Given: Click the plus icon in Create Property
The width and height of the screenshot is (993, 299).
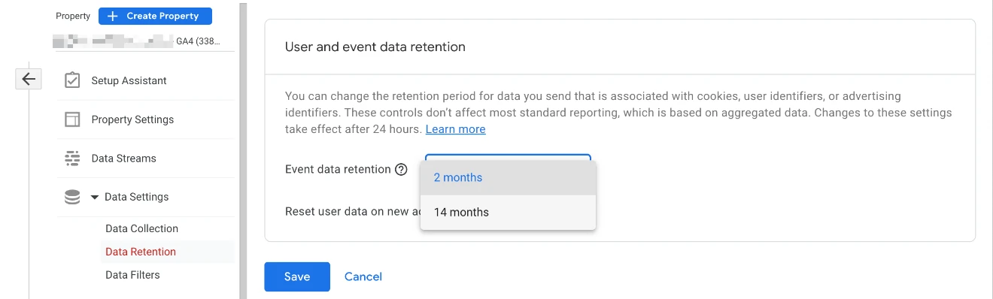Looking at the screenshot, I should coord(113,16).
